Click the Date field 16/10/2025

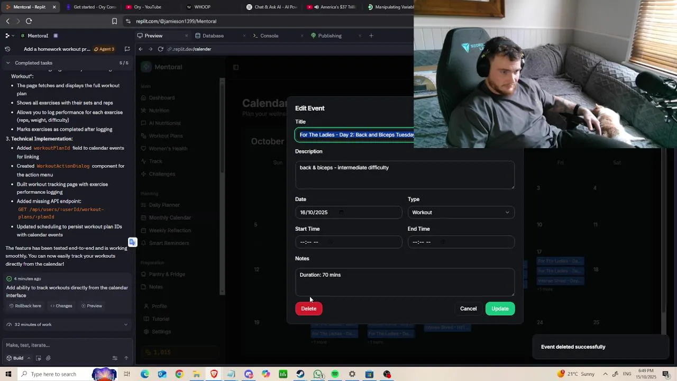(x=349, y=212)
